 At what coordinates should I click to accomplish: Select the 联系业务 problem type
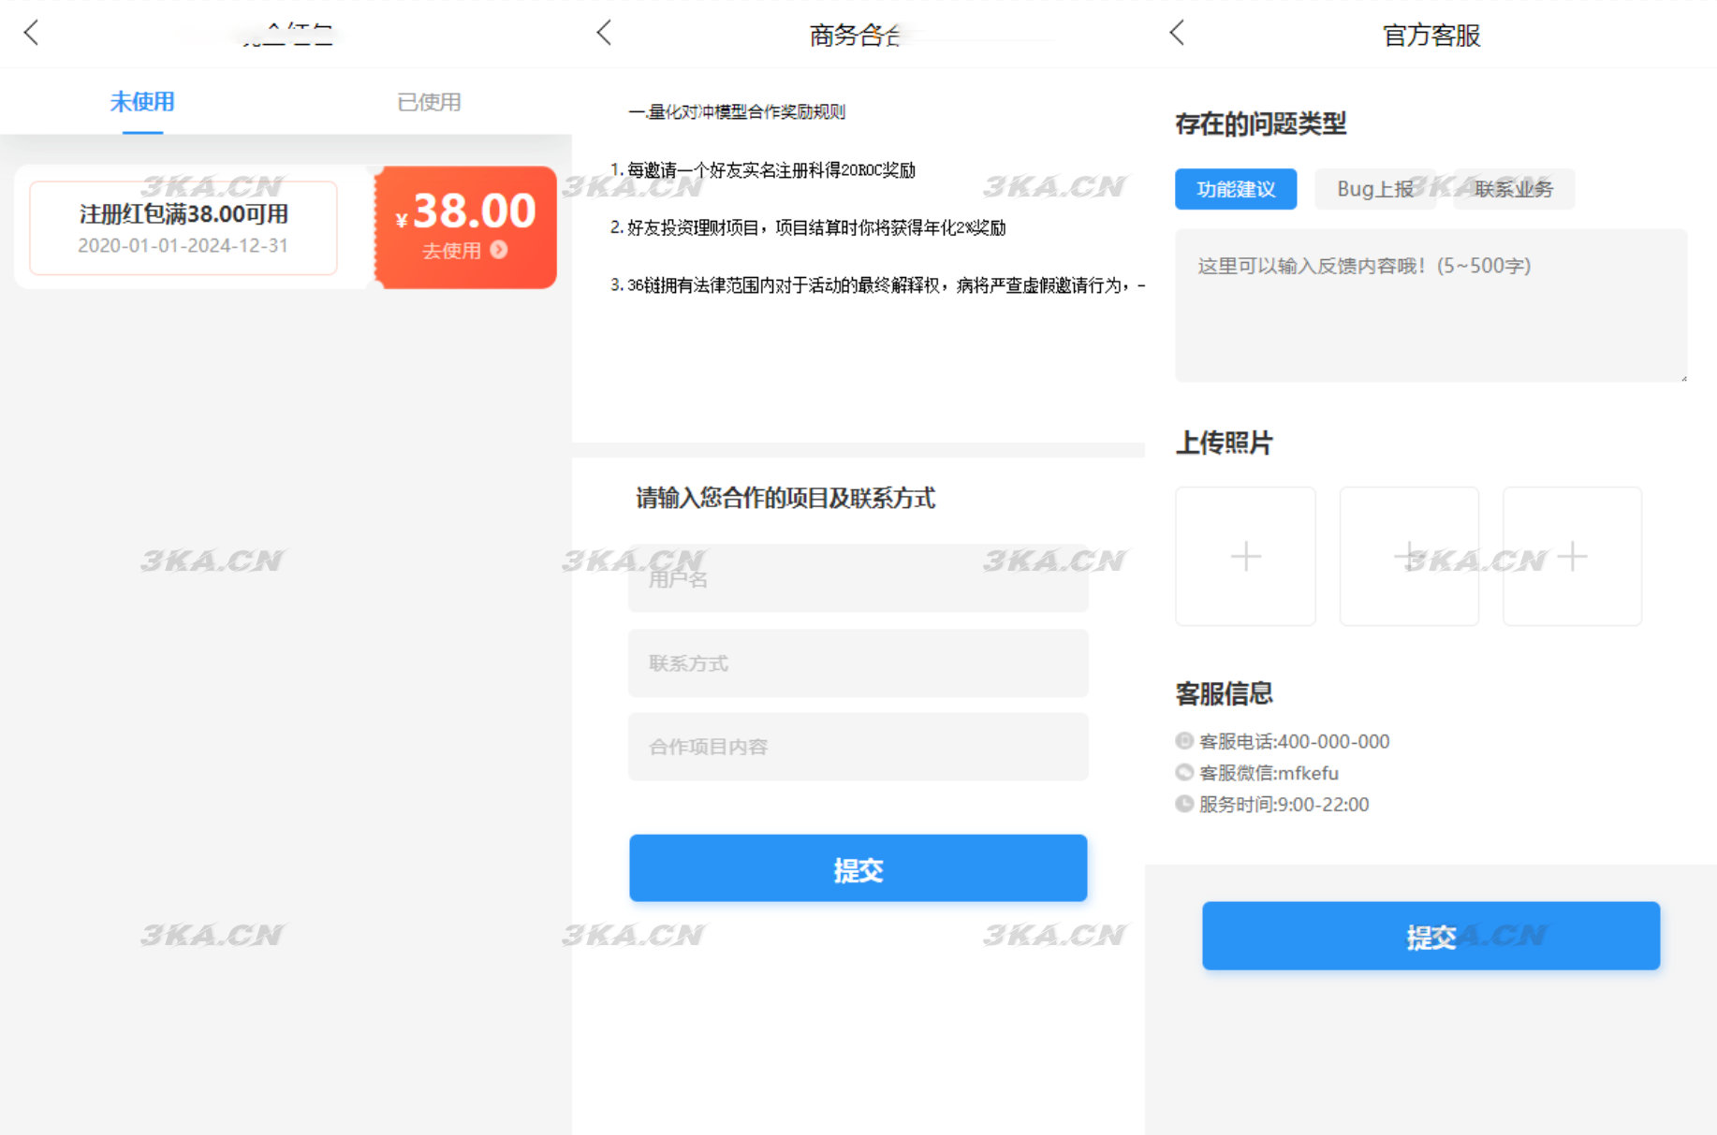[x=1512, y=189]
